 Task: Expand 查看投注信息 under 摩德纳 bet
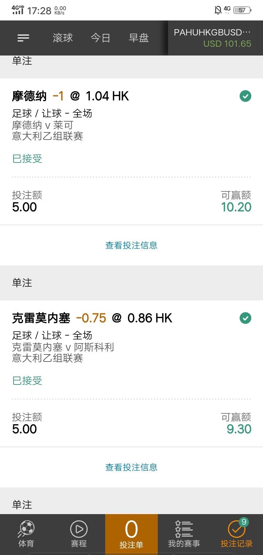[131, 245]
